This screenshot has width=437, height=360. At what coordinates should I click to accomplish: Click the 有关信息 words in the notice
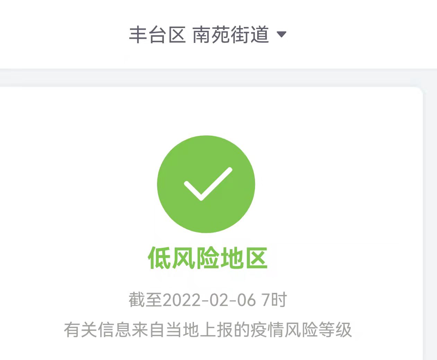click(x=98, y=330)
